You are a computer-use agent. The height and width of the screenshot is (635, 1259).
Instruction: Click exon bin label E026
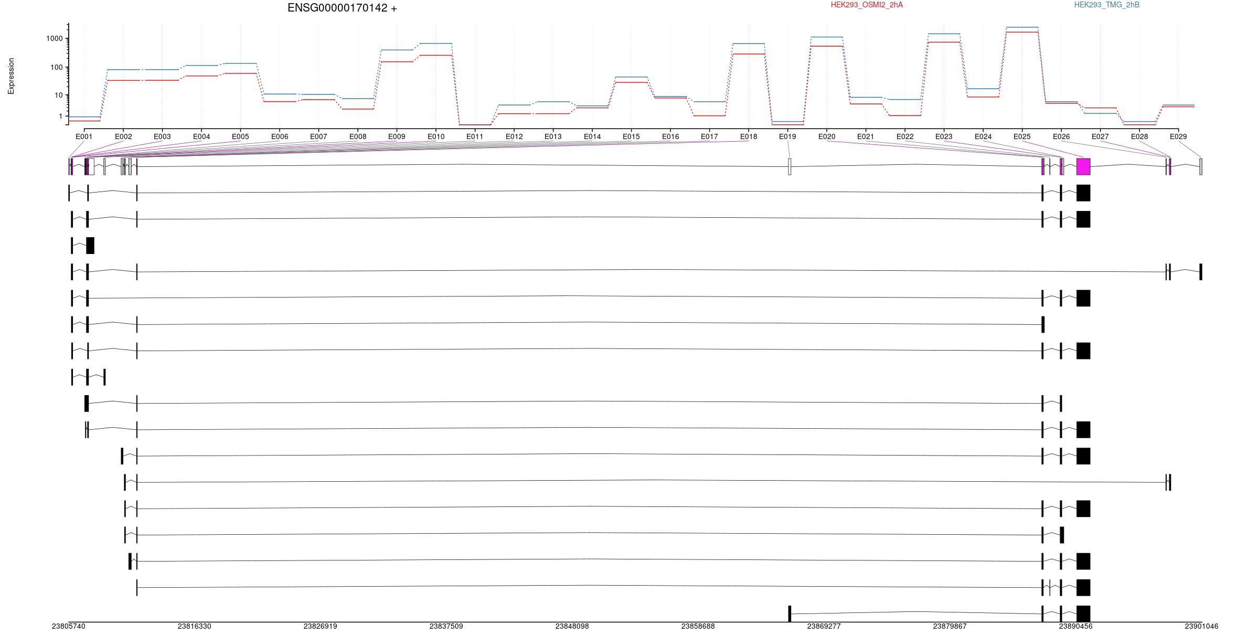coord(1061,136)
